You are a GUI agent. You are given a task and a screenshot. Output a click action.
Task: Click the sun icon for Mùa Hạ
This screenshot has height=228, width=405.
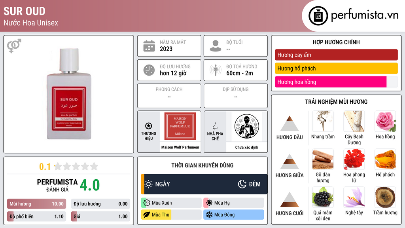(209, 203)
